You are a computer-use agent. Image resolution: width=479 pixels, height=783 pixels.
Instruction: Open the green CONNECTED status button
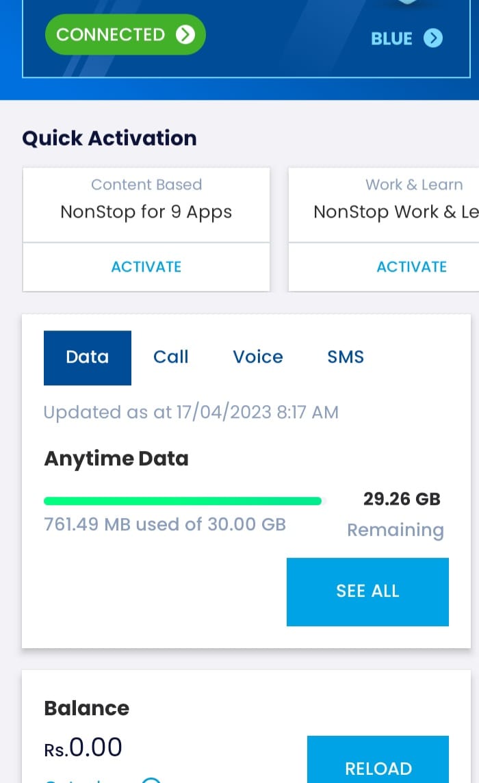125,34
